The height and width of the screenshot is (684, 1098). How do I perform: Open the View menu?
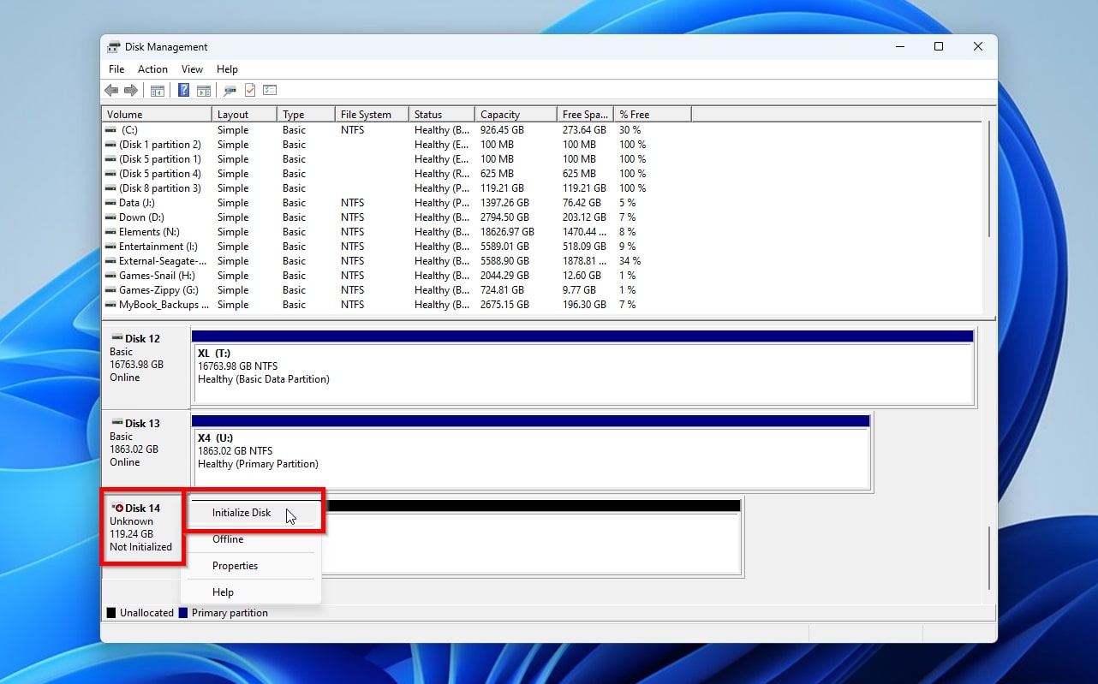(192, 69)
